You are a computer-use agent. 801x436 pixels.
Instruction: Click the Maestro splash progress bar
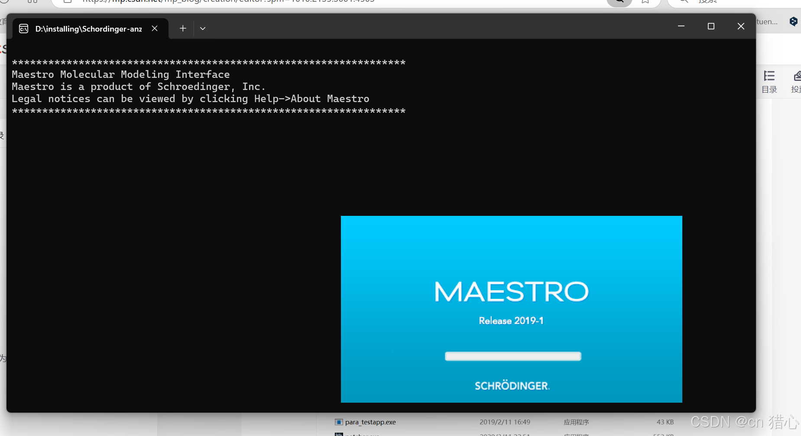click(x=513, y=356)
